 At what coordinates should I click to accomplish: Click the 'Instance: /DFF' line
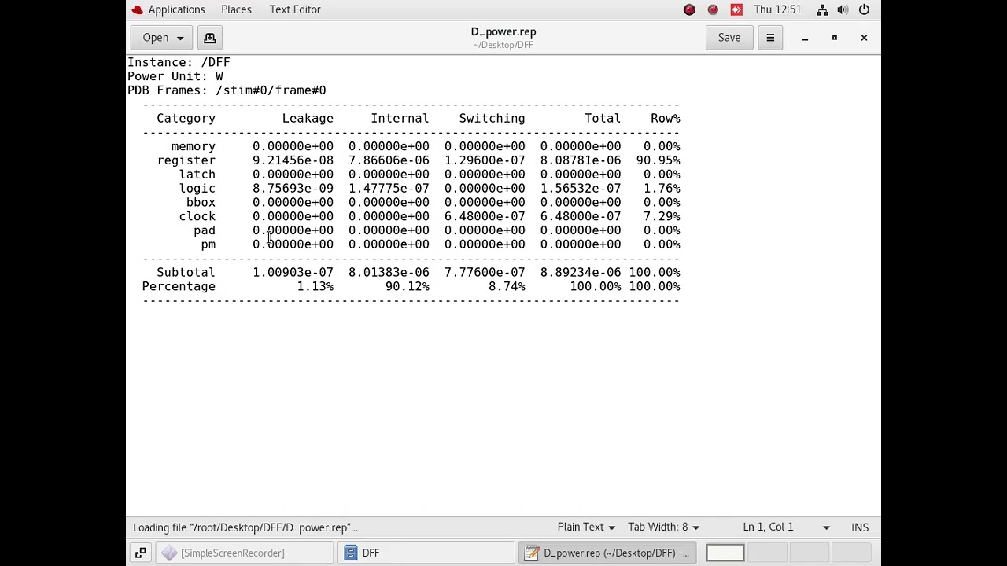(x=179, y=62)
